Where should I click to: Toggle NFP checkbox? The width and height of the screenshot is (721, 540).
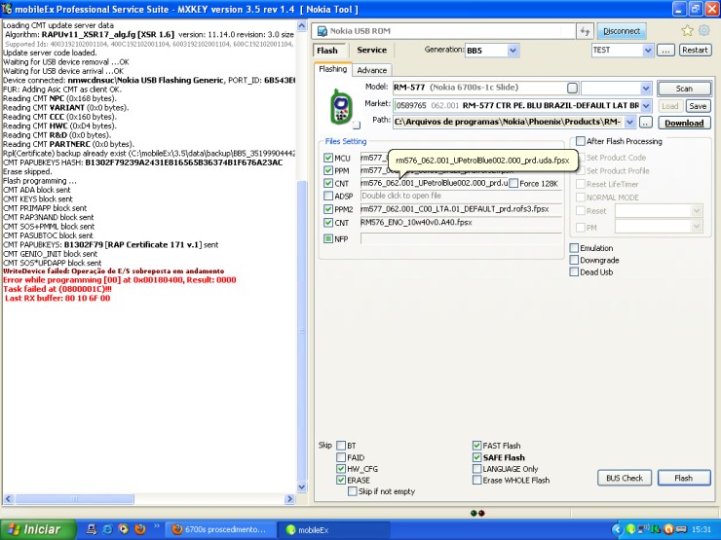pos(327,238)
